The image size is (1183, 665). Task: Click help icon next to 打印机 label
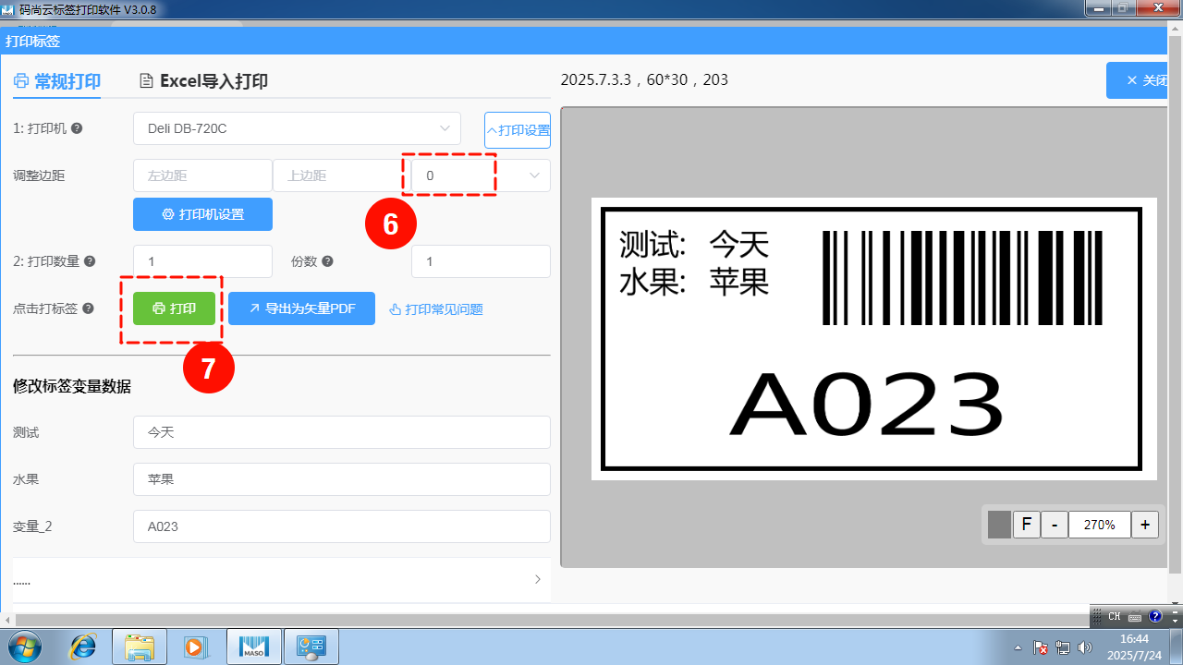click(x=77, y=128)
